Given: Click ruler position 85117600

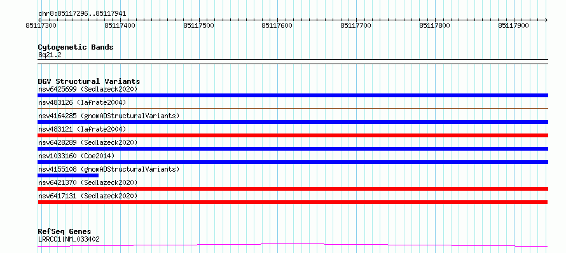Looking at the screenshot, I should click(x=277, y=25).
